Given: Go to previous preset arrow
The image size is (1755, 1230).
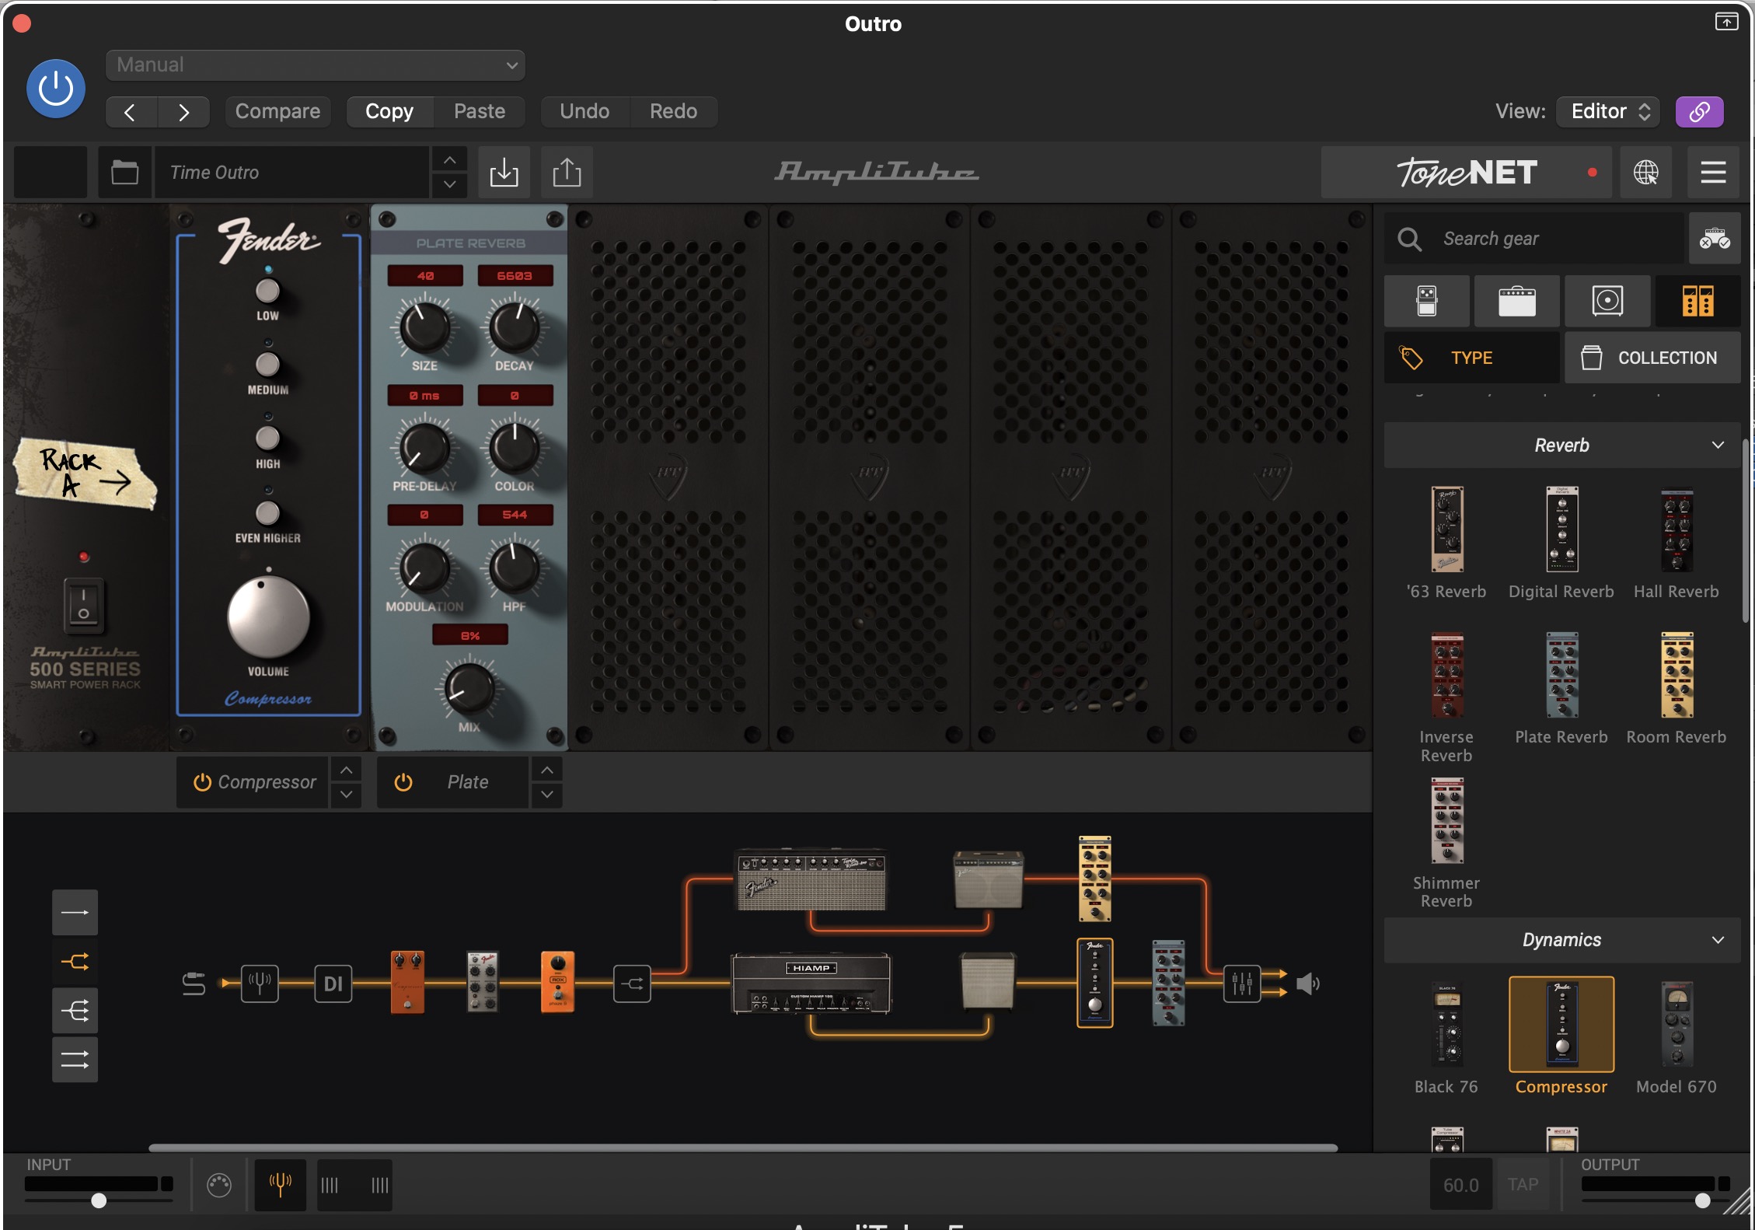Looking at the screenshot, I should (x=131, y=112).
